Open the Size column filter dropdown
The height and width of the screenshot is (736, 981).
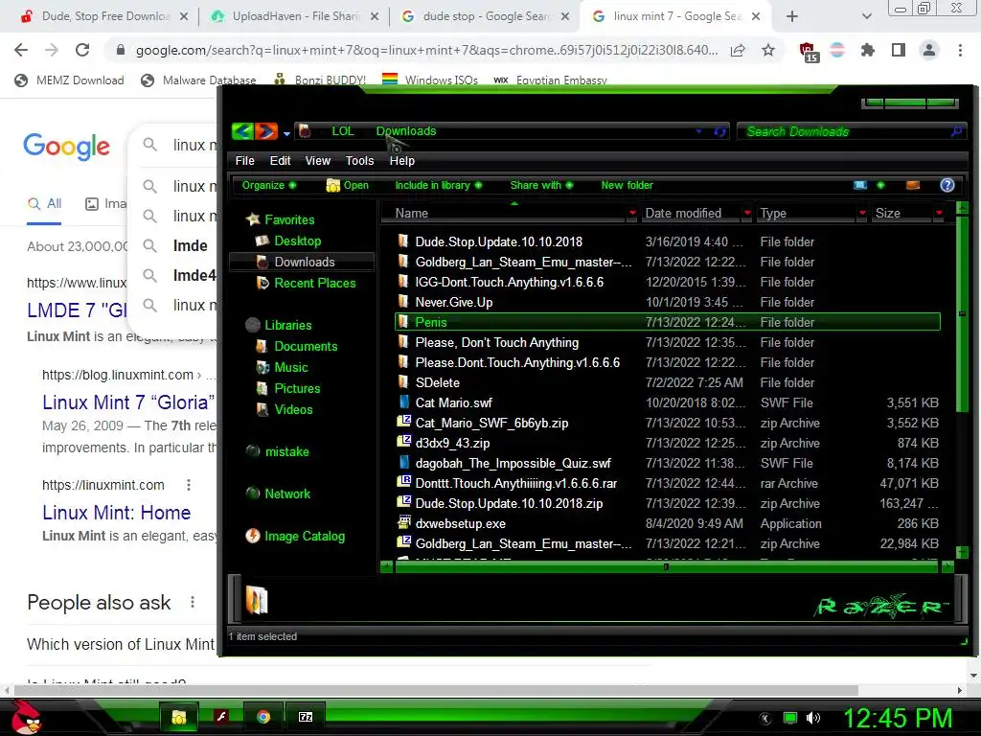[939, 214]
